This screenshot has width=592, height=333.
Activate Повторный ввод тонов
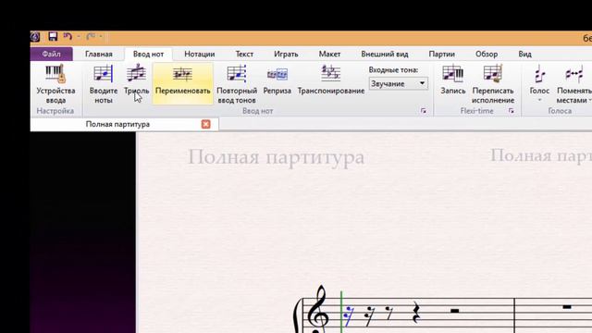[x=237, y=84]
